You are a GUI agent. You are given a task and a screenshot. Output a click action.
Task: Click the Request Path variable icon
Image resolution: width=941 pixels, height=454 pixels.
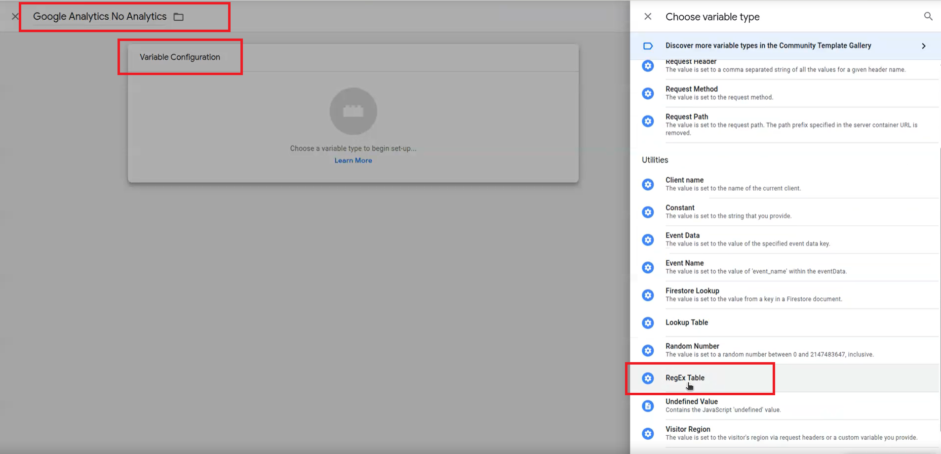tap(648, 121)
